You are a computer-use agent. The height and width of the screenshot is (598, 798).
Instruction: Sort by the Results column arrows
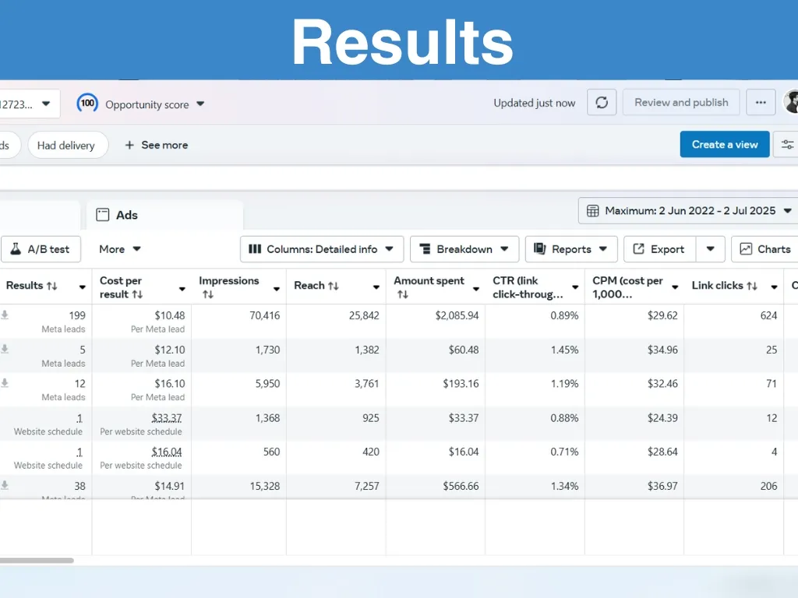(x=52, y=286)
